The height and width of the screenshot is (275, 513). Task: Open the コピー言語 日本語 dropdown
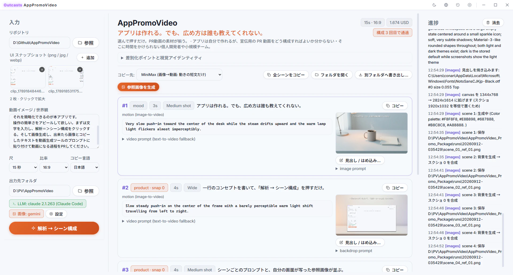[x=85, y=167]
